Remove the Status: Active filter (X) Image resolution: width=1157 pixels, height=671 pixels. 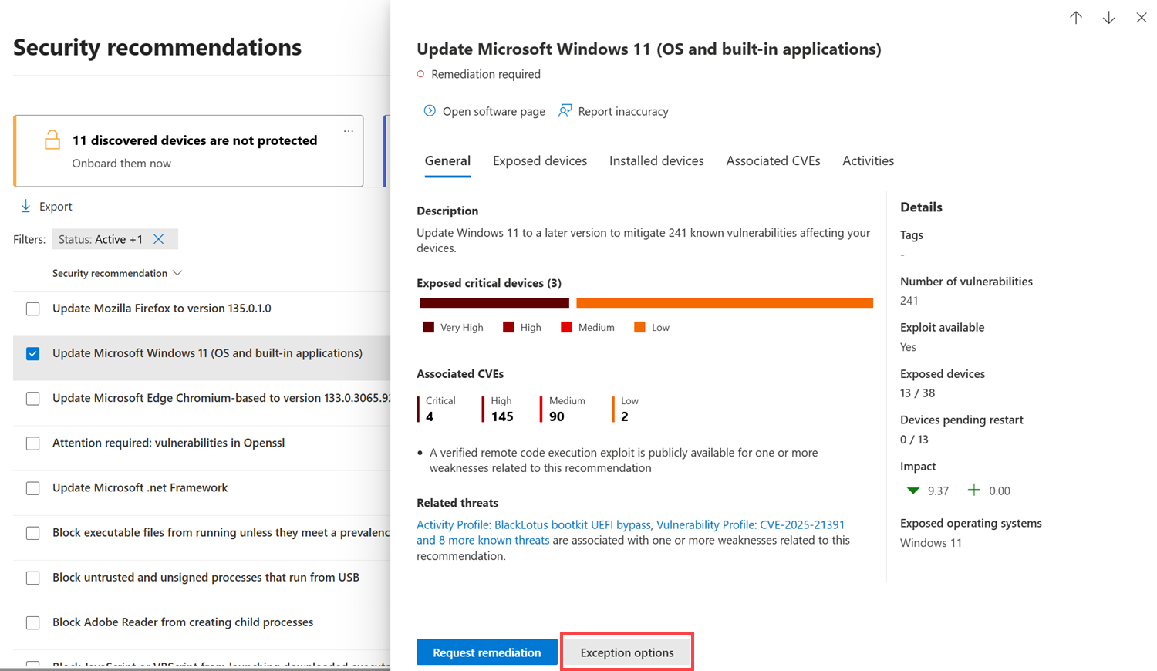(x=159, y=239)
